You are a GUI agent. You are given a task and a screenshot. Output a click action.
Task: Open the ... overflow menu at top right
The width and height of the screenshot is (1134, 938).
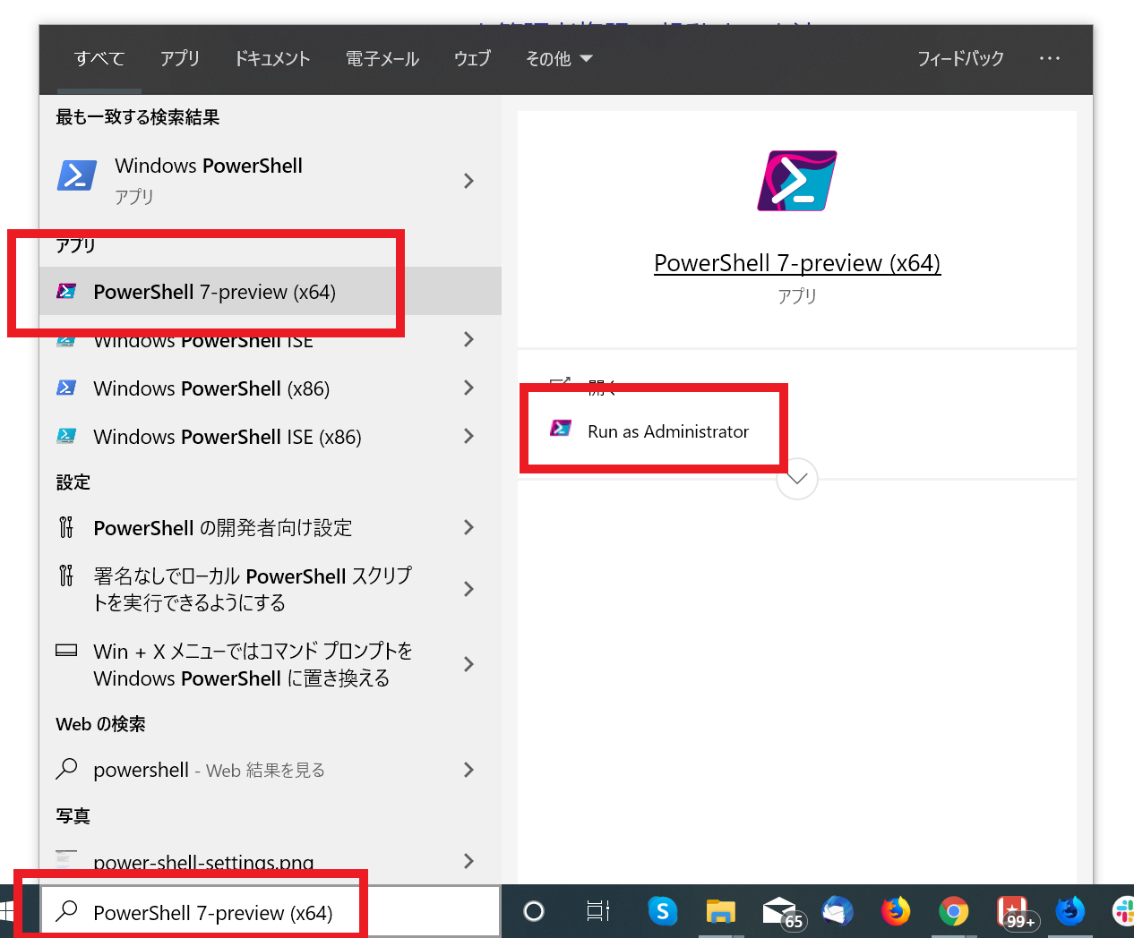coord(1049,58)
